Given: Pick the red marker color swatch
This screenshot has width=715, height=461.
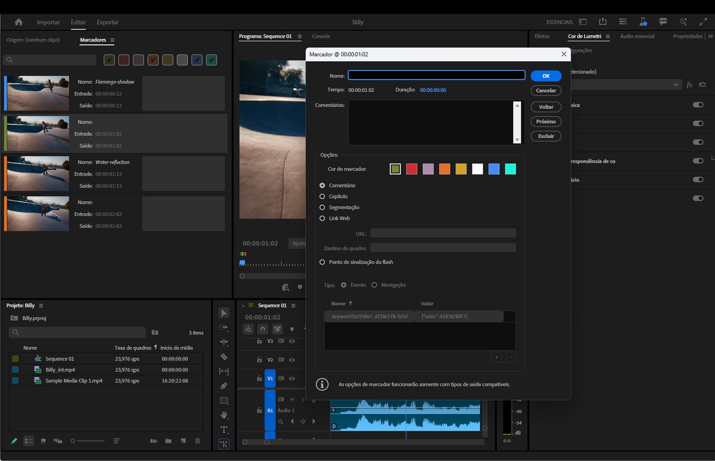Looking at the screenshot, I should (x=411, y=169).
